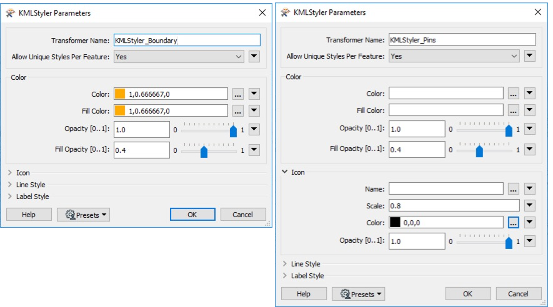Click the Help button in Pins dialog
Image resolution: width=553 pixels, height=307 pixels.
click(x=303, y=294)
